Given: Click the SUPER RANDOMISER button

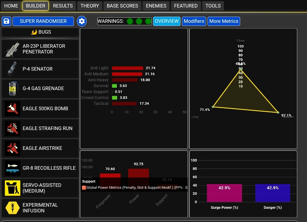Looking at the screenshot, I should pos(43,21).
